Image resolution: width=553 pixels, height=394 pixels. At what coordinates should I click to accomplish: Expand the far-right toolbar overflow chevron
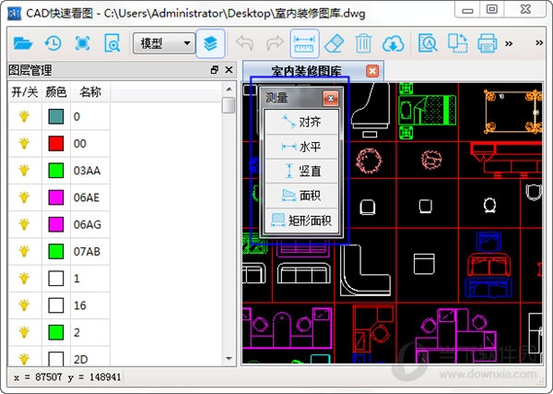[539, 43]
